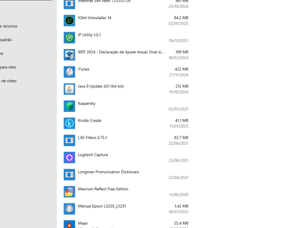Viewport: 299px width, 228px height.
Task: Click the Longman Pronunciation Dictionary icon
Action: pos(69,175)
